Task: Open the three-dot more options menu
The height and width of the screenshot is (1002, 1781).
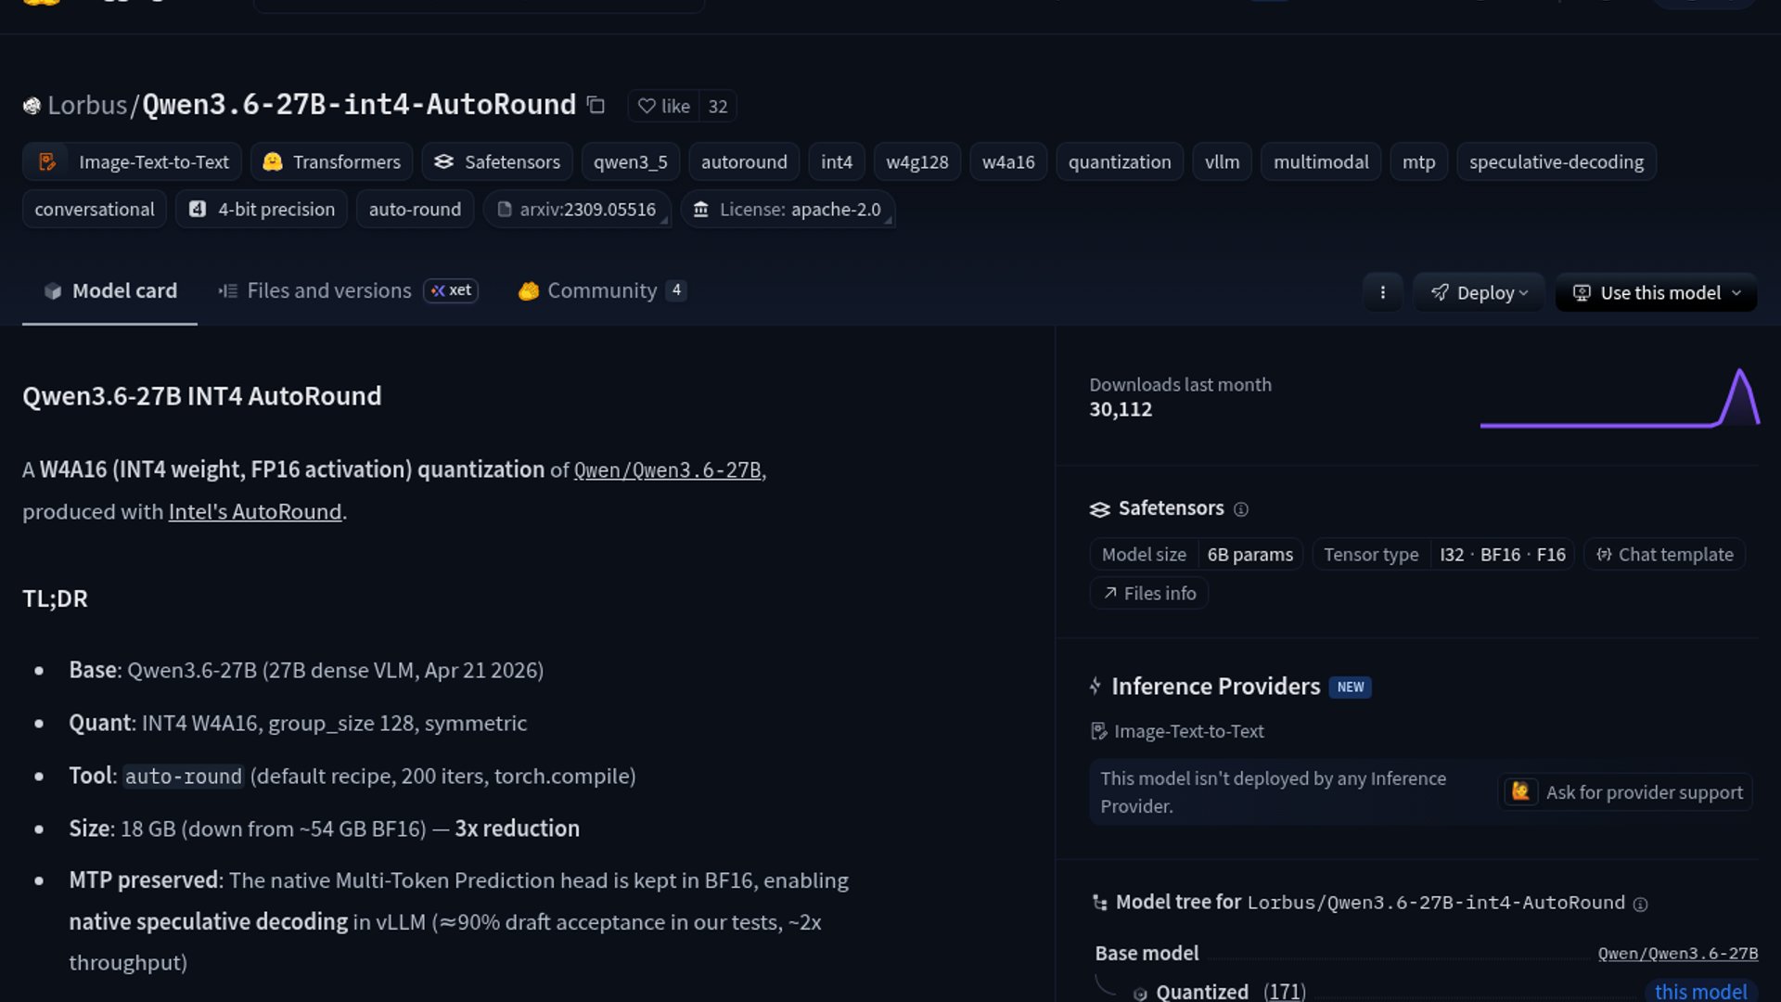Action: click(1382, 292)
